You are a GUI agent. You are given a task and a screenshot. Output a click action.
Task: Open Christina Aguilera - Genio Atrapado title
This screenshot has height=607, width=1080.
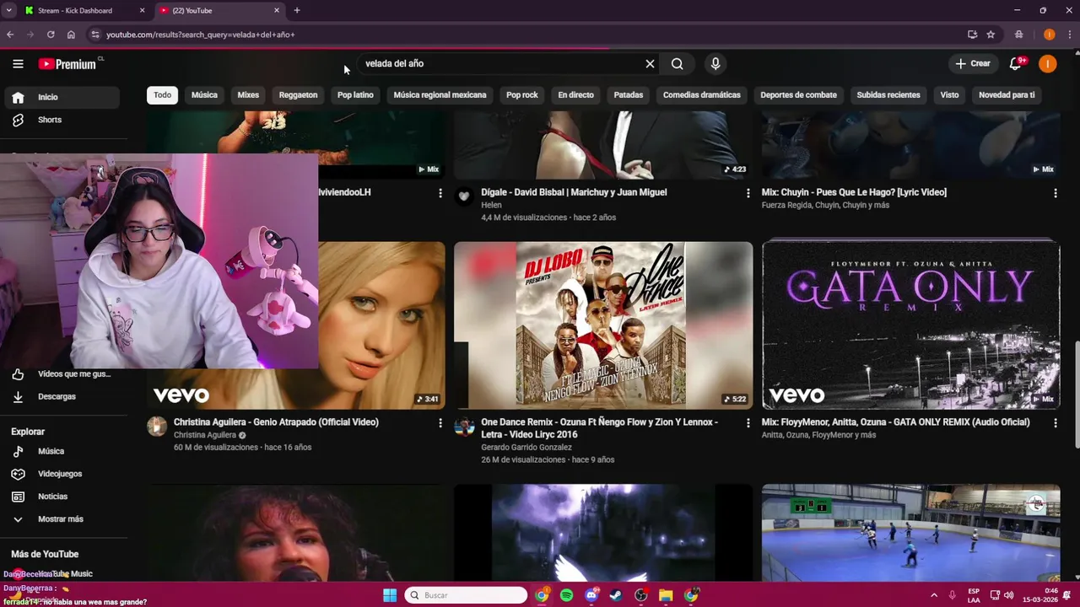click(x=276, y=422)
